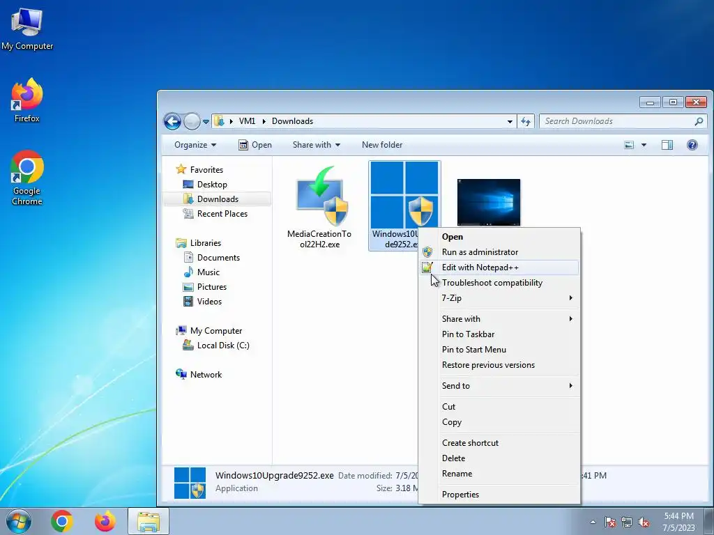Viewport: 714px width, 535px height.
Task: Launch Firefox from the desktop shortcut
Action: point(27,100)
